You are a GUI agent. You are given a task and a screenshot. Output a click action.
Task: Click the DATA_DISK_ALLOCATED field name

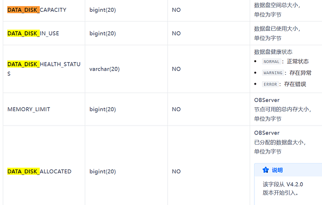click(39, 171)
